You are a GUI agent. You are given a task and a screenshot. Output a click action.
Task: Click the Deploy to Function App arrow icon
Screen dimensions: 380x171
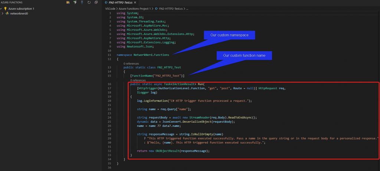point(82,3)
